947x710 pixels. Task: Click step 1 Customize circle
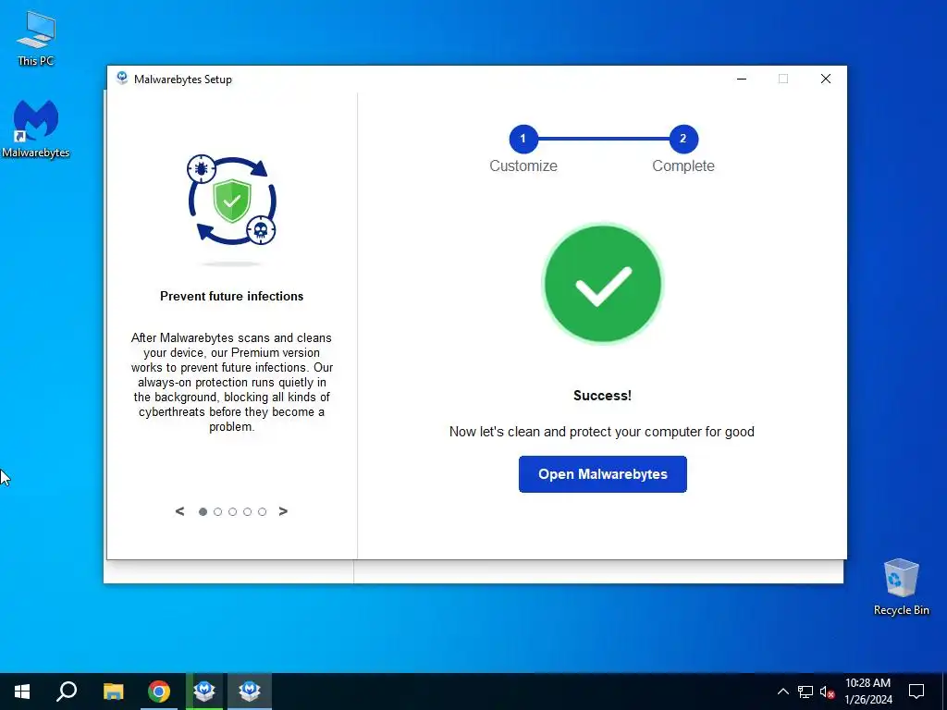tap(523, 139)
